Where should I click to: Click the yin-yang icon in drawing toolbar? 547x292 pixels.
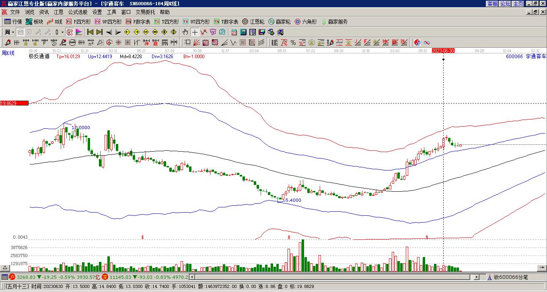[417, 43]
